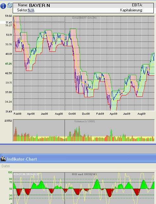Click the Apr09 date axis label
This screenshot has width=156, height=204.
pos(113,114)
